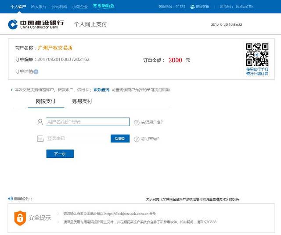281x235 pixels.
Task: Click the merchant name 广州产权交易所
Action: tap(55, 48)
